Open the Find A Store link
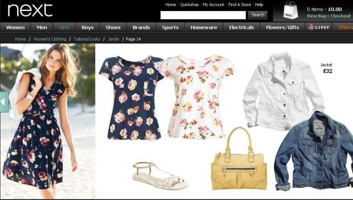 239,4
